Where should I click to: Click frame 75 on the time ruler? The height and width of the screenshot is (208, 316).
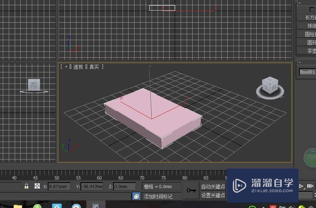click(164, 178)
